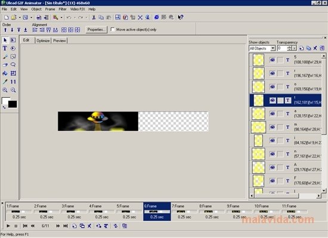Expand the Open file dropdown arrow

pyautogui.click(x=20, y=17)
